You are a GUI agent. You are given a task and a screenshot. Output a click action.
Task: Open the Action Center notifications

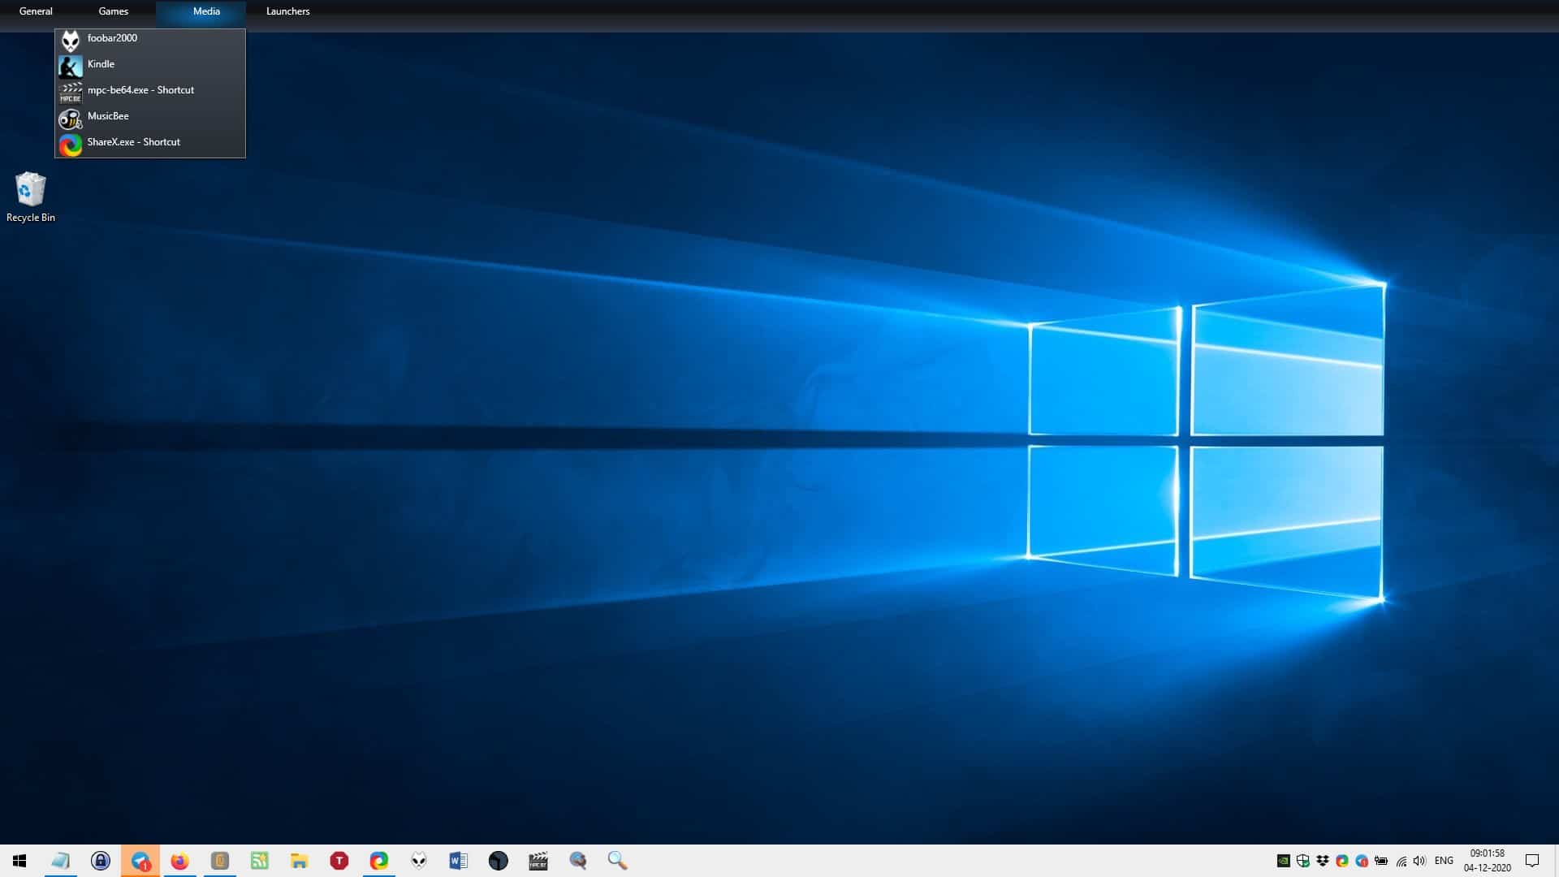pos(1532,861)
